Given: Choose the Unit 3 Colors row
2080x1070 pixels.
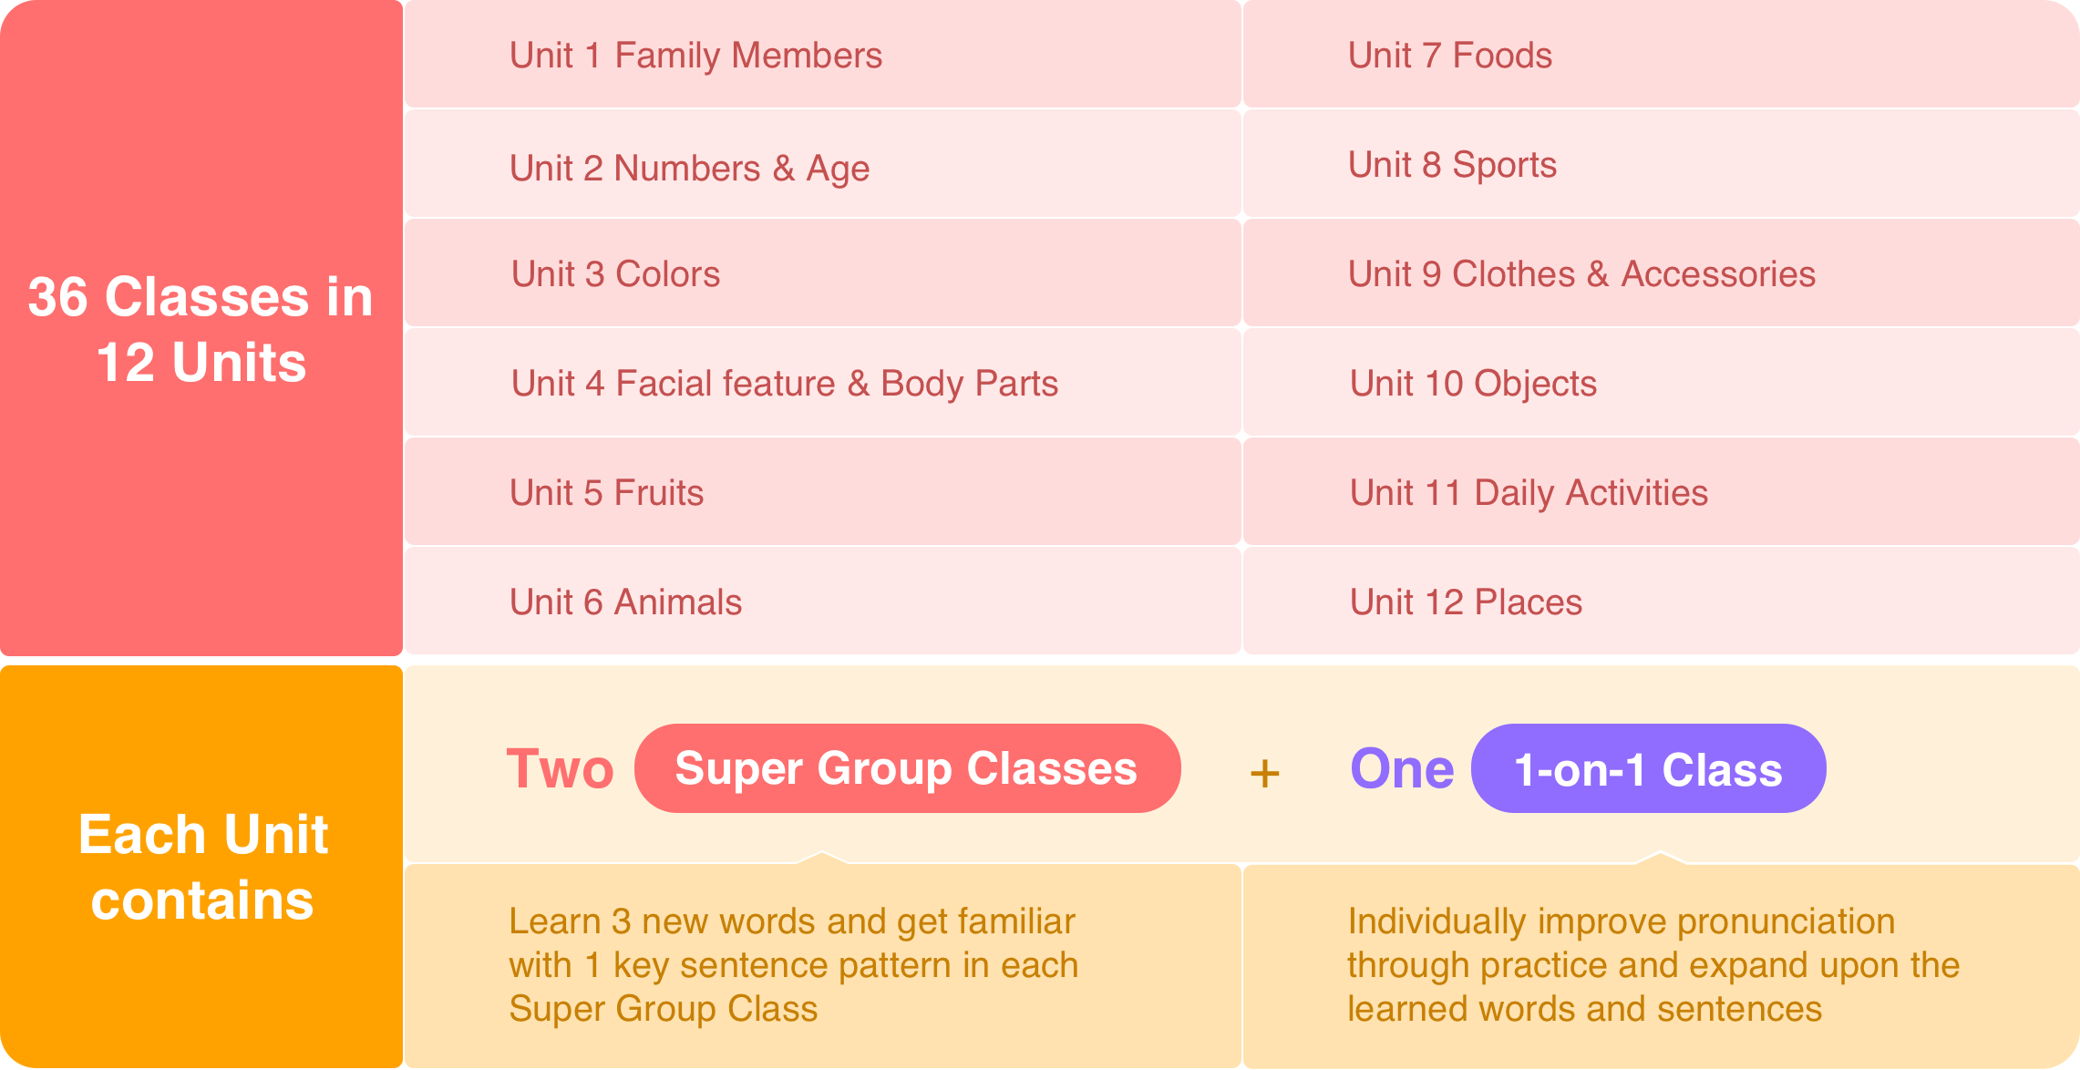Looking at the screenshot, I should pos(615,274).
